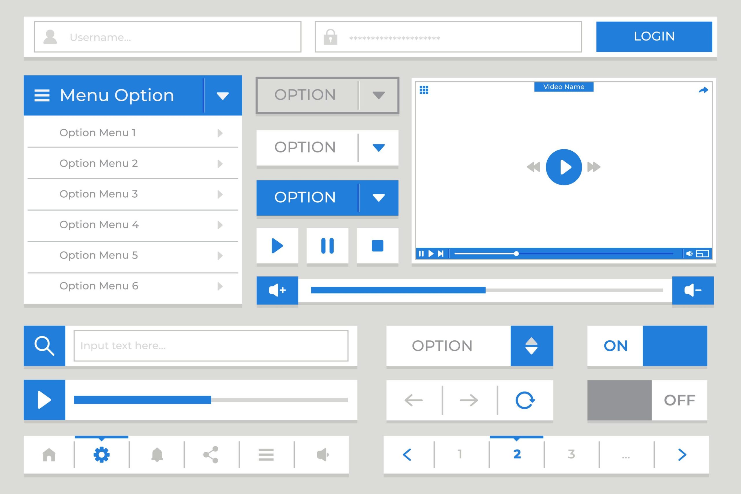Screen dimensions: 741x494
Task: Click the Input text here search field
Action: (211, 346)
